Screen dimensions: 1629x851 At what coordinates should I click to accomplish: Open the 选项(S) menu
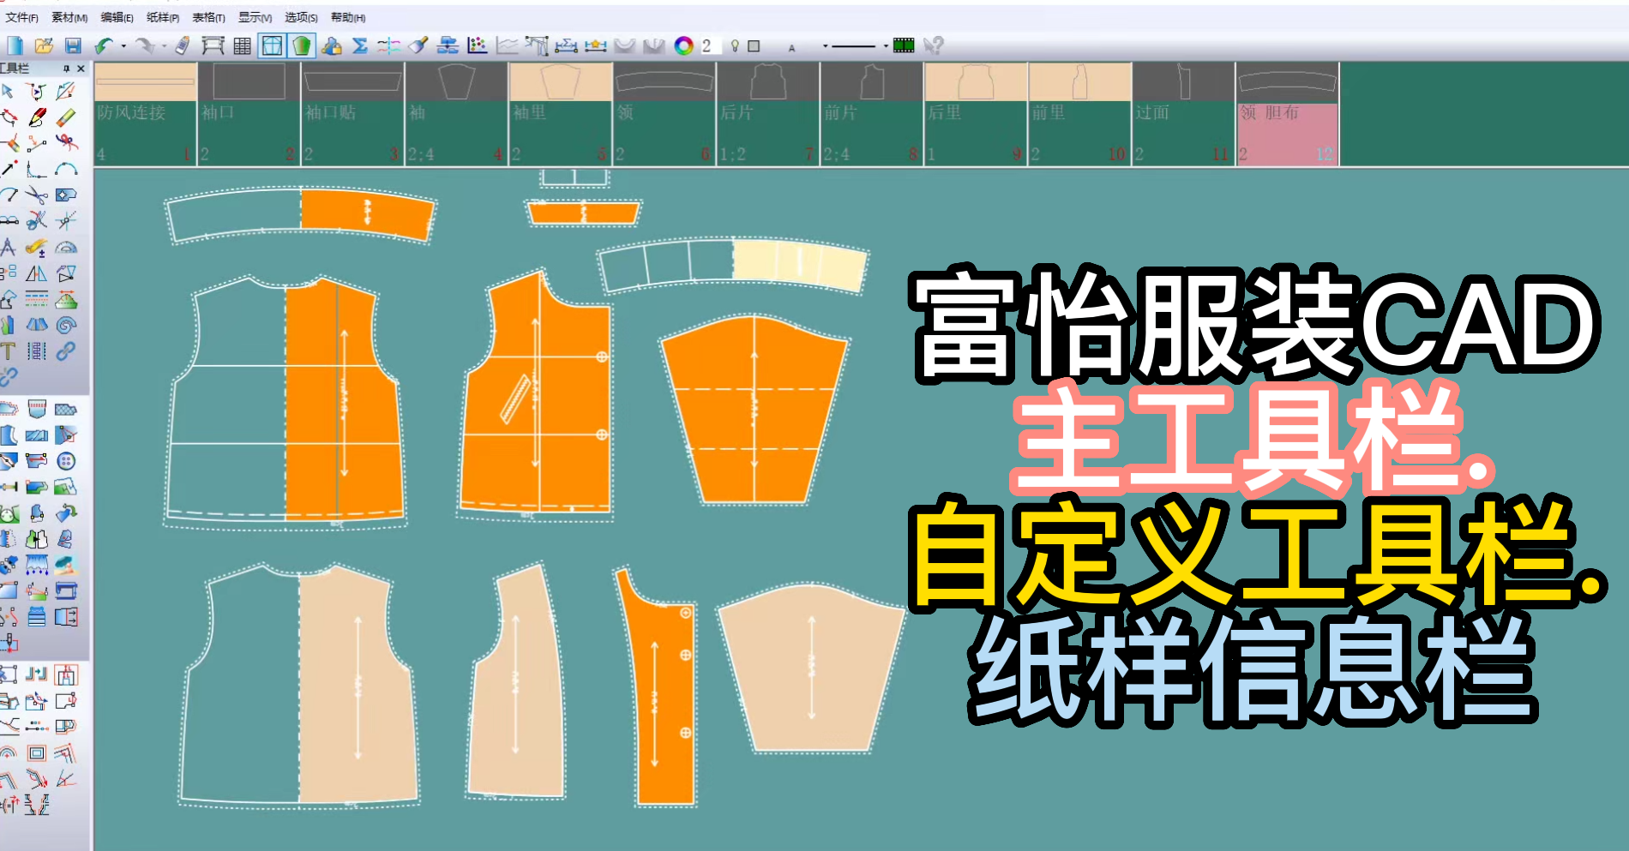[x=301, y=17]
